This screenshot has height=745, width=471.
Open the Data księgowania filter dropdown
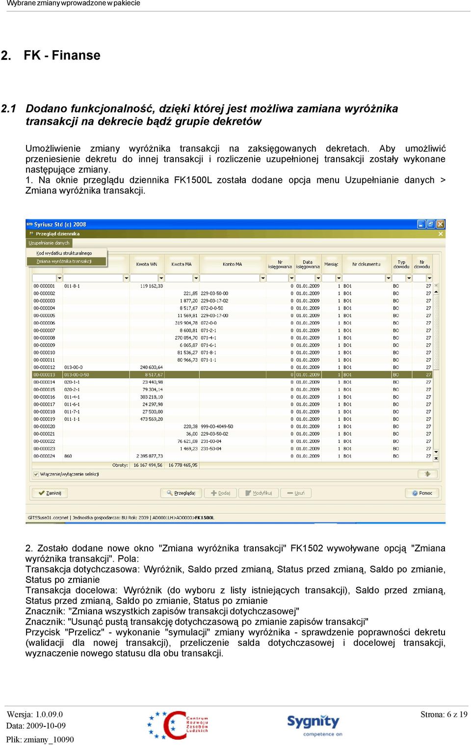tap(318, 278)
